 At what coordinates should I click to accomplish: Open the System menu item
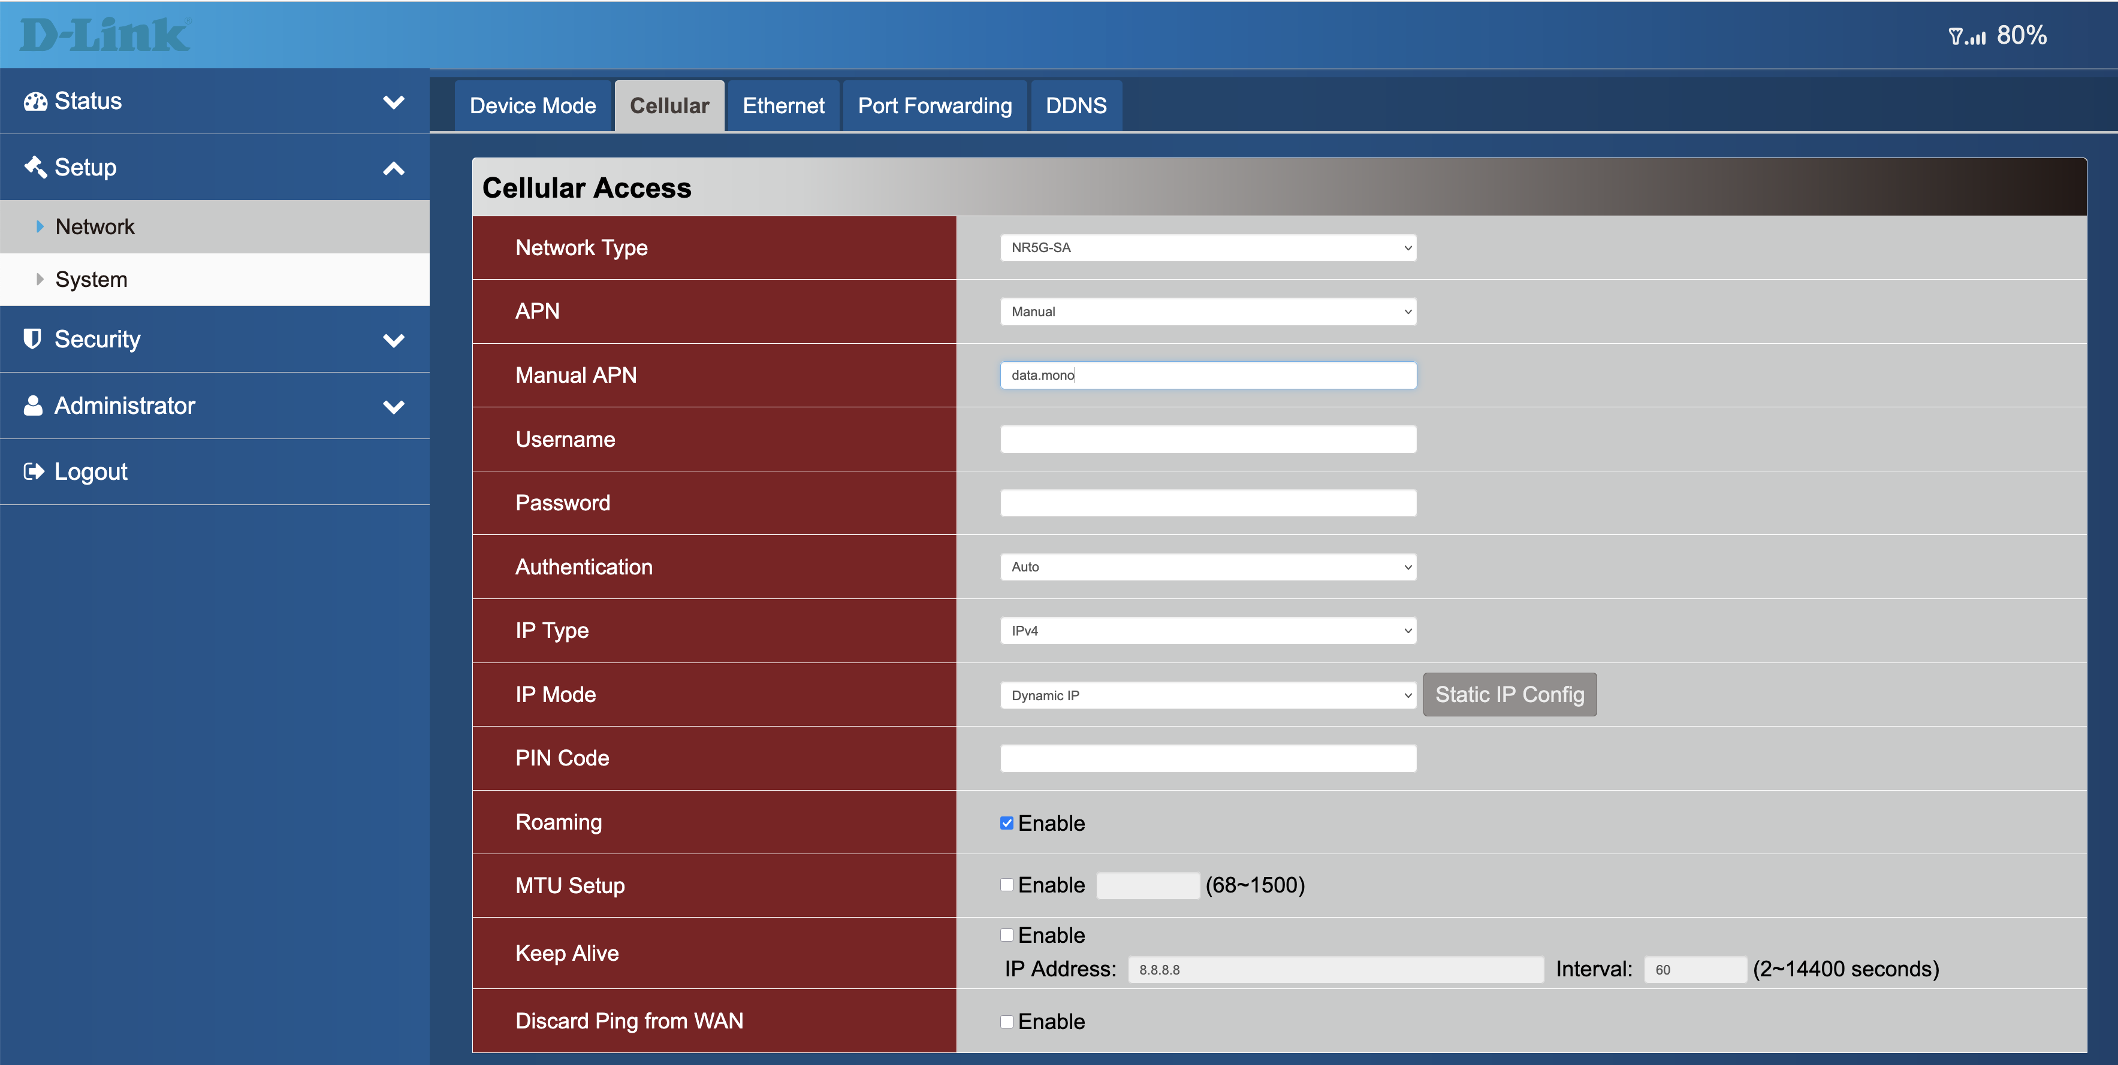pos(91,279)
